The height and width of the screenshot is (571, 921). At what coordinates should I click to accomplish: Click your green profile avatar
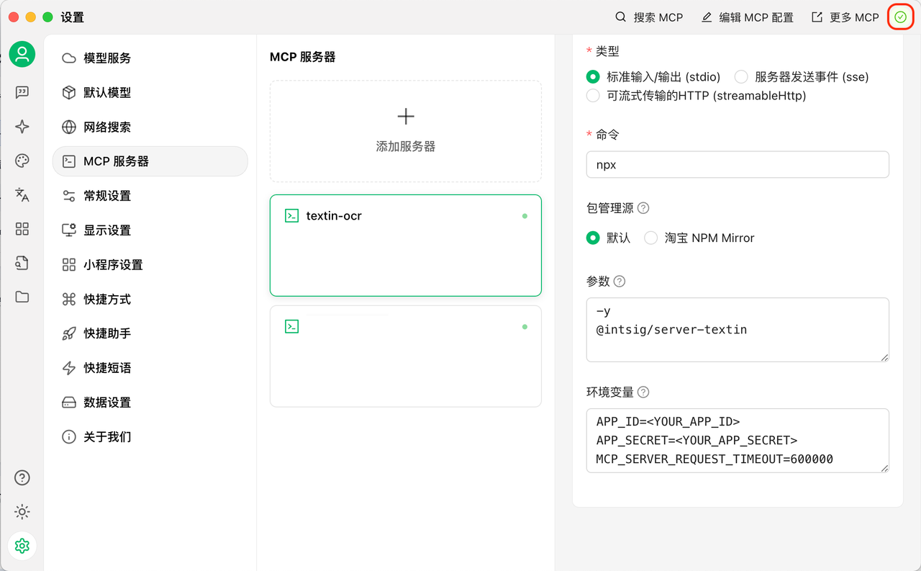click(22, 54)
